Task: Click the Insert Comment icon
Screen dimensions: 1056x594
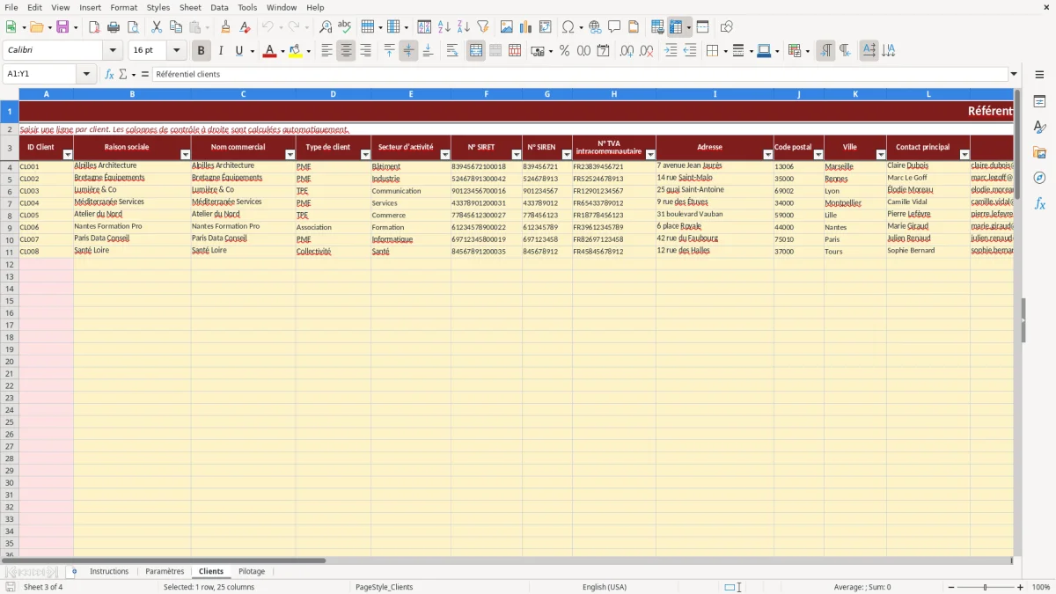Action: pyautogui.click(x=614, y=27)
